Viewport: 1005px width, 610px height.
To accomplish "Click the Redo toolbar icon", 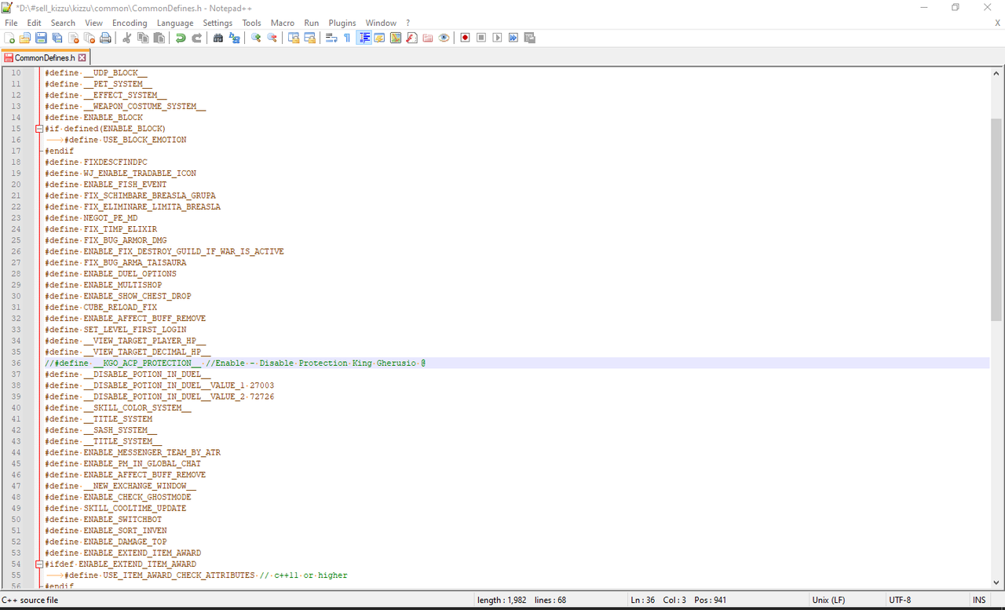I will pos(197,38).
